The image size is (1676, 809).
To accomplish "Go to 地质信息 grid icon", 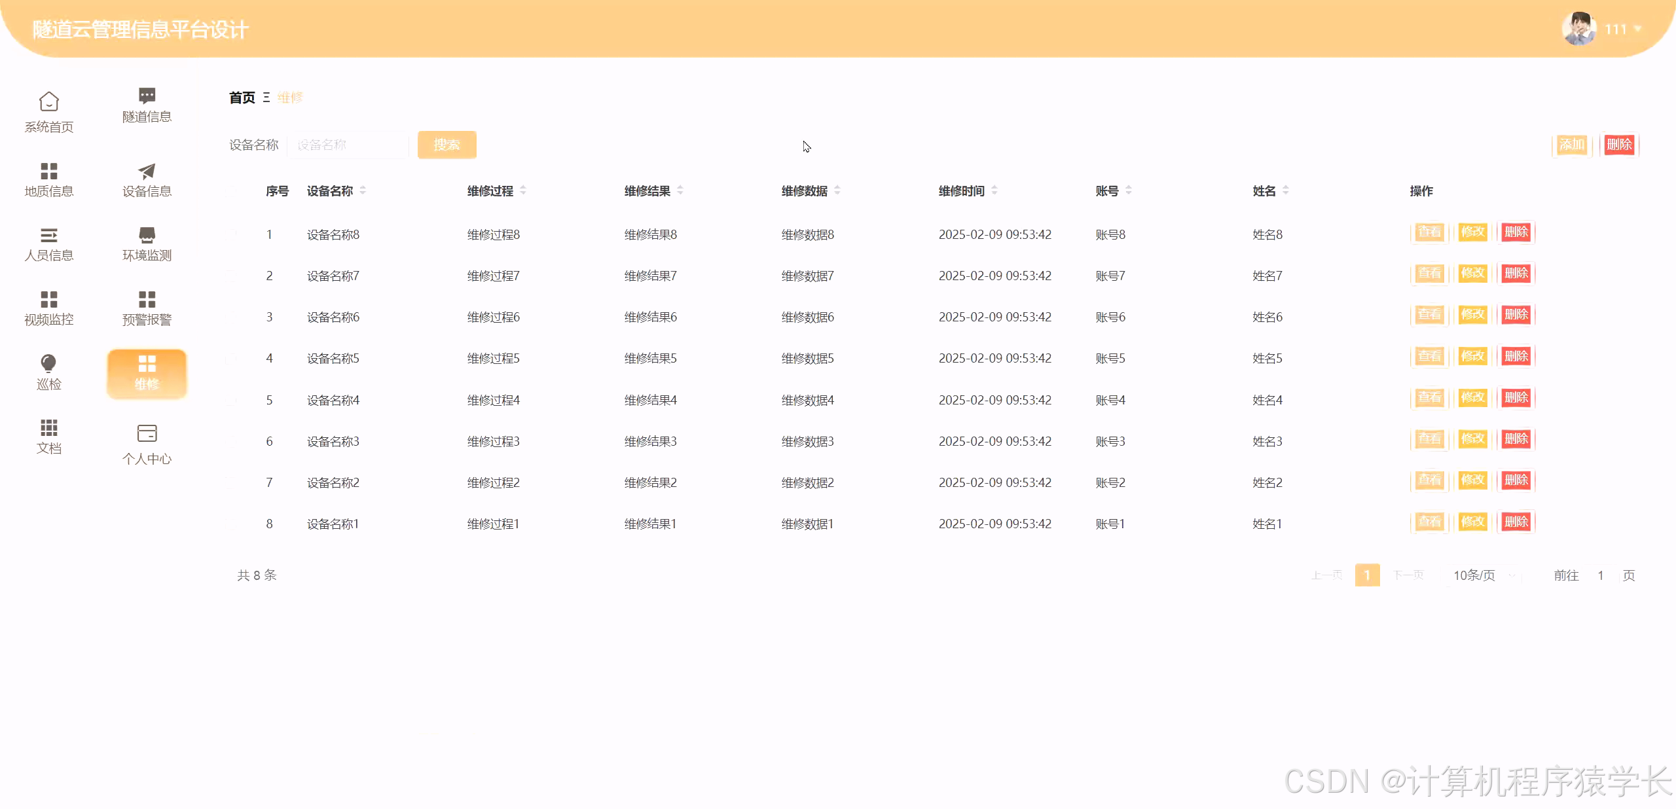I will 48,171.
